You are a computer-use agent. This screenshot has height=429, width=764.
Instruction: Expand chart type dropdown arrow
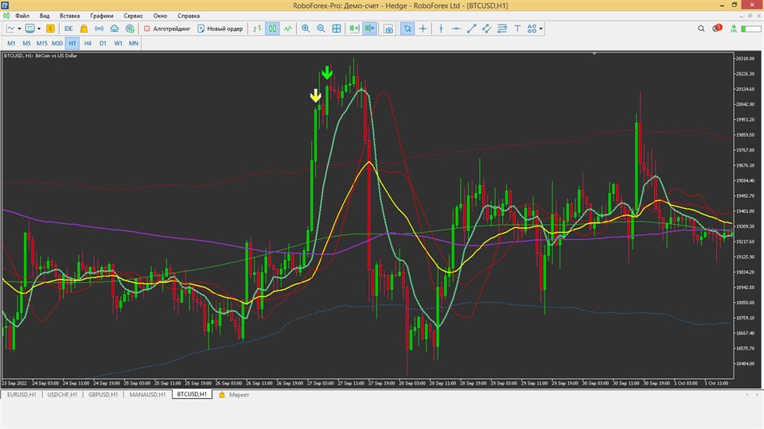pos(19,29)
